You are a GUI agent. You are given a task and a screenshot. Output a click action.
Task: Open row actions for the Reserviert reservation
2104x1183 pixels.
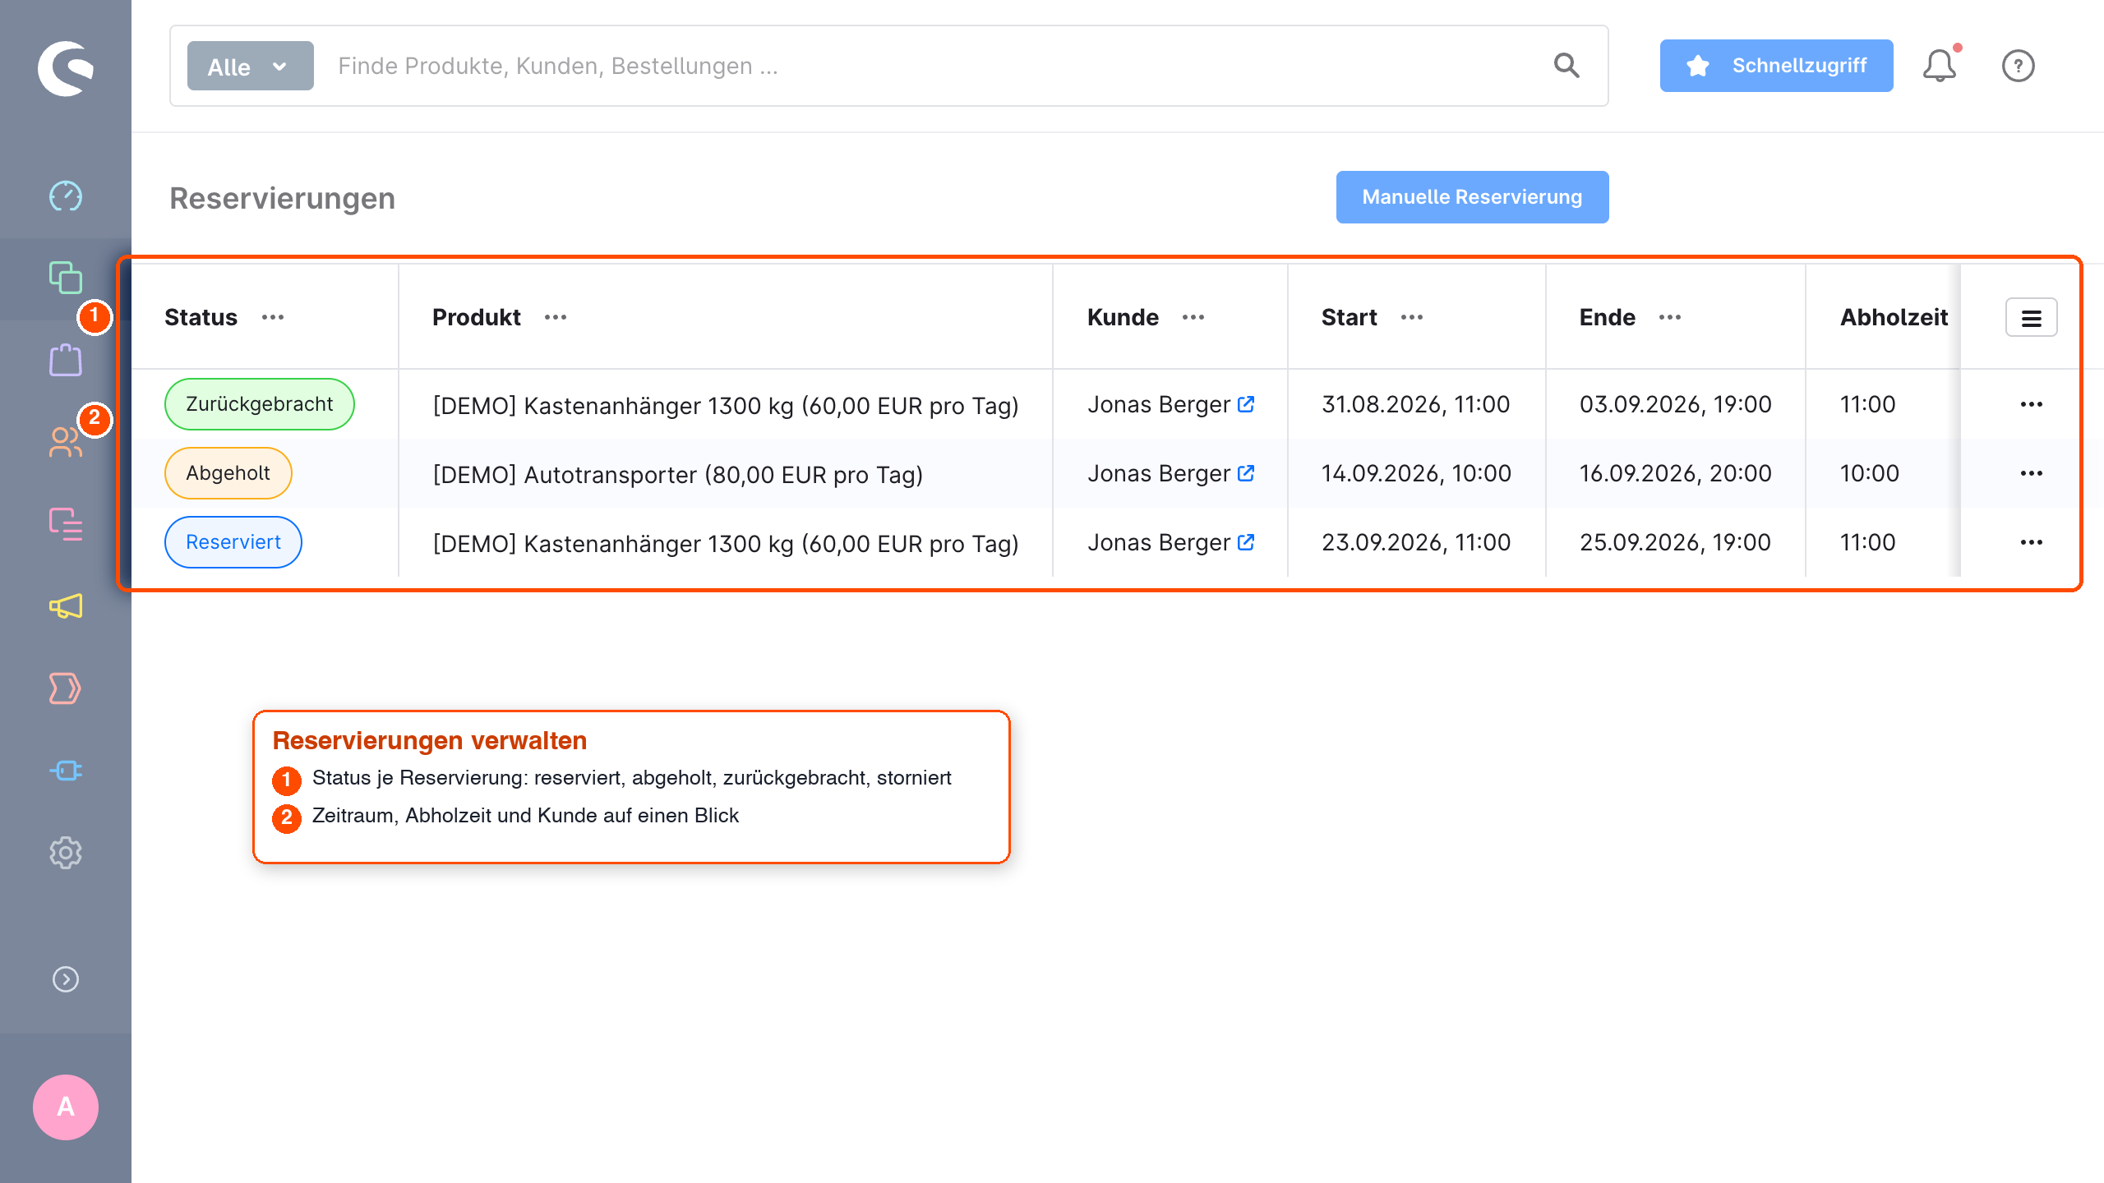pos(2032,542)
